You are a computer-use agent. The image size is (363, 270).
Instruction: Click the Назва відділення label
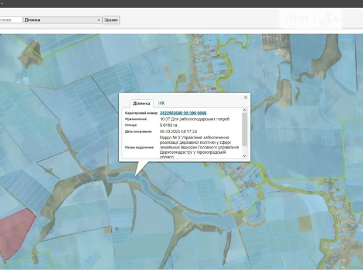[x=139, y=147]
